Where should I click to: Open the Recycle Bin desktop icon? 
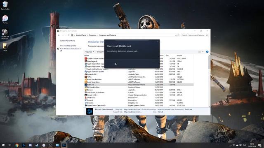(x=5, y=5)
